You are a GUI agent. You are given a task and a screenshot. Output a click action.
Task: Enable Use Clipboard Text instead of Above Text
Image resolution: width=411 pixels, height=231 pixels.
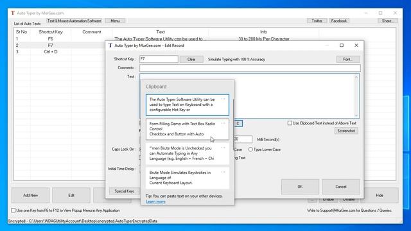point(290,123)
